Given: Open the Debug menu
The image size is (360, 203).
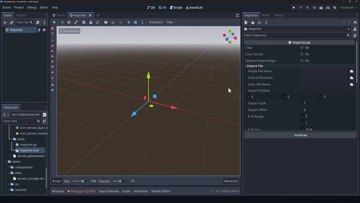Looking at the screenshot, I should pos(31,7).
